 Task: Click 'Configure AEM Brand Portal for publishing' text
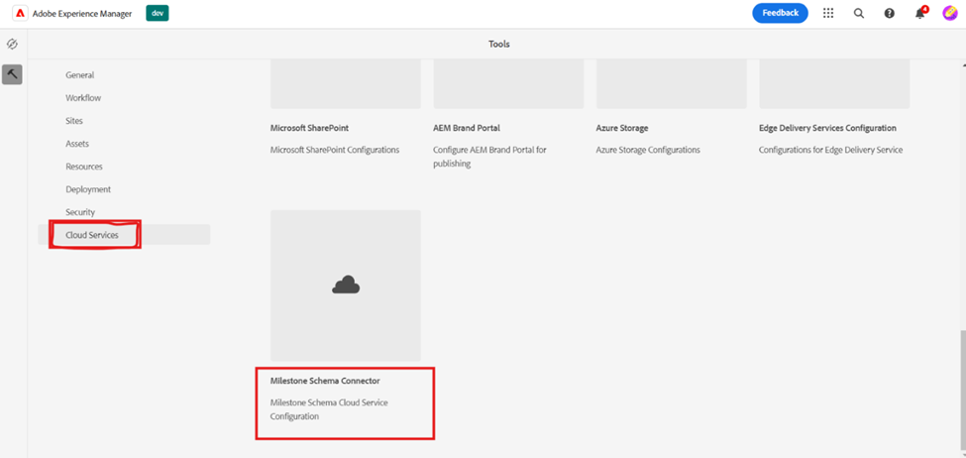489,157
